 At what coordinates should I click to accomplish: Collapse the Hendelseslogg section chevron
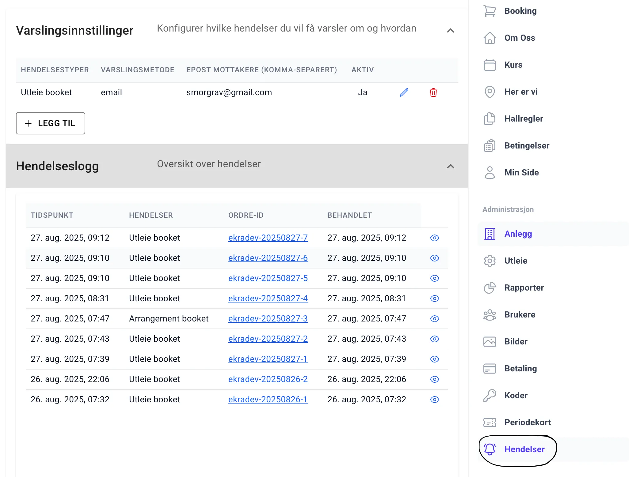(450, 166)
